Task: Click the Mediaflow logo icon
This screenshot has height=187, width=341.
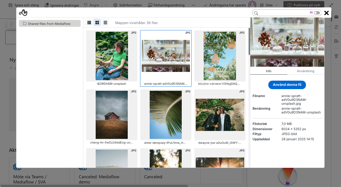Action: coord(23,13)
